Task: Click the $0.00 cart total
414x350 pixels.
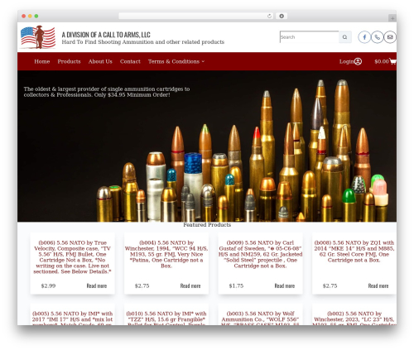Action: pos(382,61)
